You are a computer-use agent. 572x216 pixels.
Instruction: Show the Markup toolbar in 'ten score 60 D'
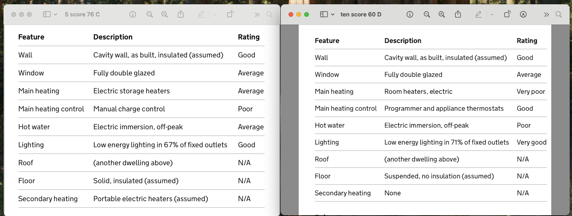[x=523, y=14]
